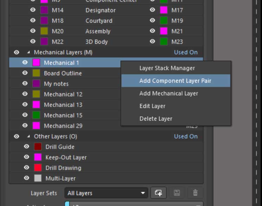Toggle visibility of M20 Assembly layer

pyautogui.click(x=33, y=31)
